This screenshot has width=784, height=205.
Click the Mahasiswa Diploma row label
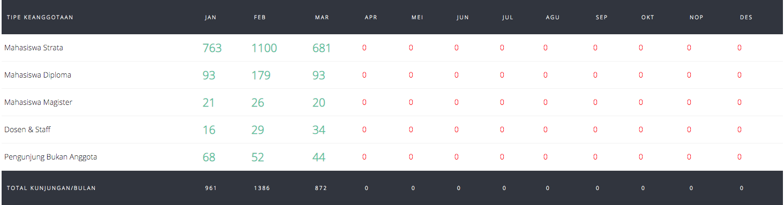coord(38,75)
